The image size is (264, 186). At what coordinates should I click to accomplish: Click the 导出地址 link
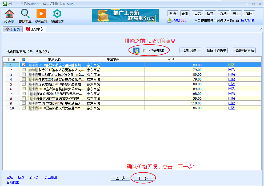(x=51, y=177)
